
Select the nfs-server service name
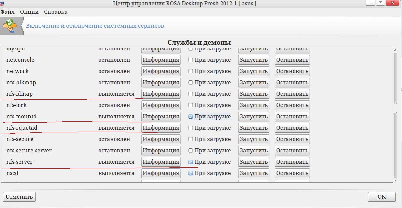[x=19, y=162]
